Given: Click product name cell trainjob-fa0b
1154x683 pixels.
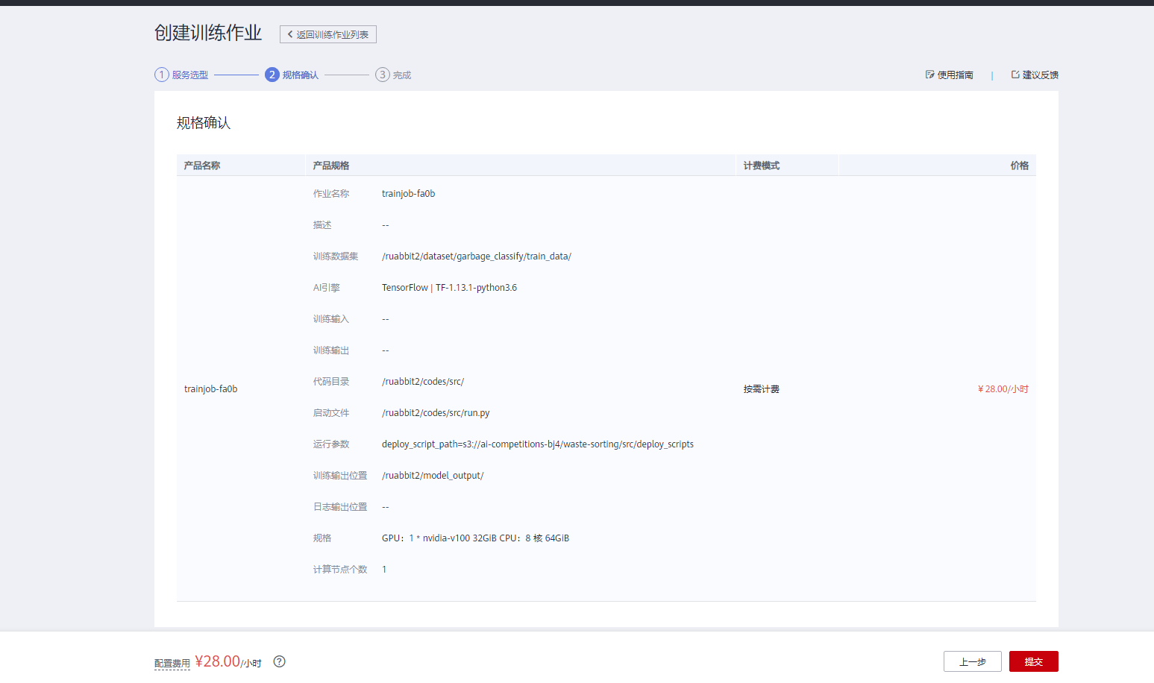Looking at the screenshot, I should coord(210,389).
